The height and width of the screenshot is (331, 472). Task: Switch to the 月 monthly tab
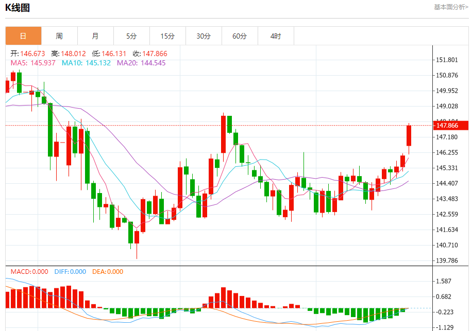[x=96, y=36]
